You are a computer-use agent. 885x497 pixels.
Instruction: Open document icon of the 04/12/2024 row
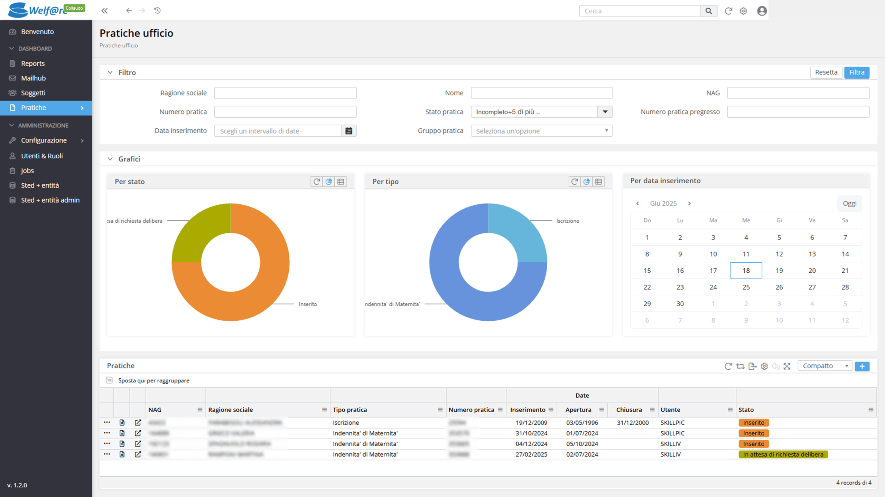(122, 444)
